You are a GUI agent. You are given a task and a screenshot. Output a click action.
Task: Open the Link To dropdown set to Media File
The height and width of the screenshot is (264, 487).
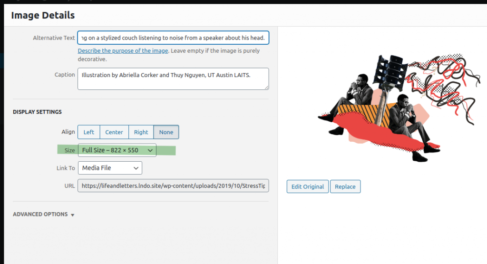pyautogui.click(x=110, y=168)
